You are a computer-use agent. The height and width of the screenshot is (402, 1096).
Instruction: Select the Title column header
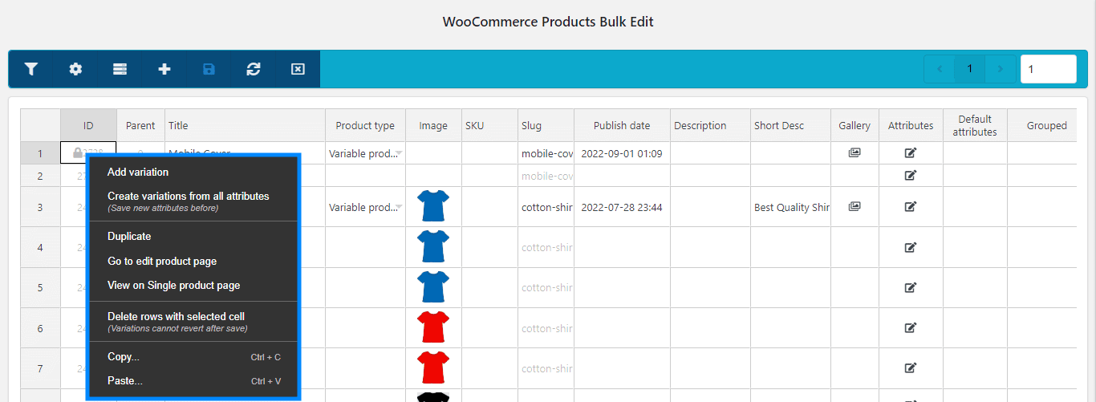click(x=245, y=125)
